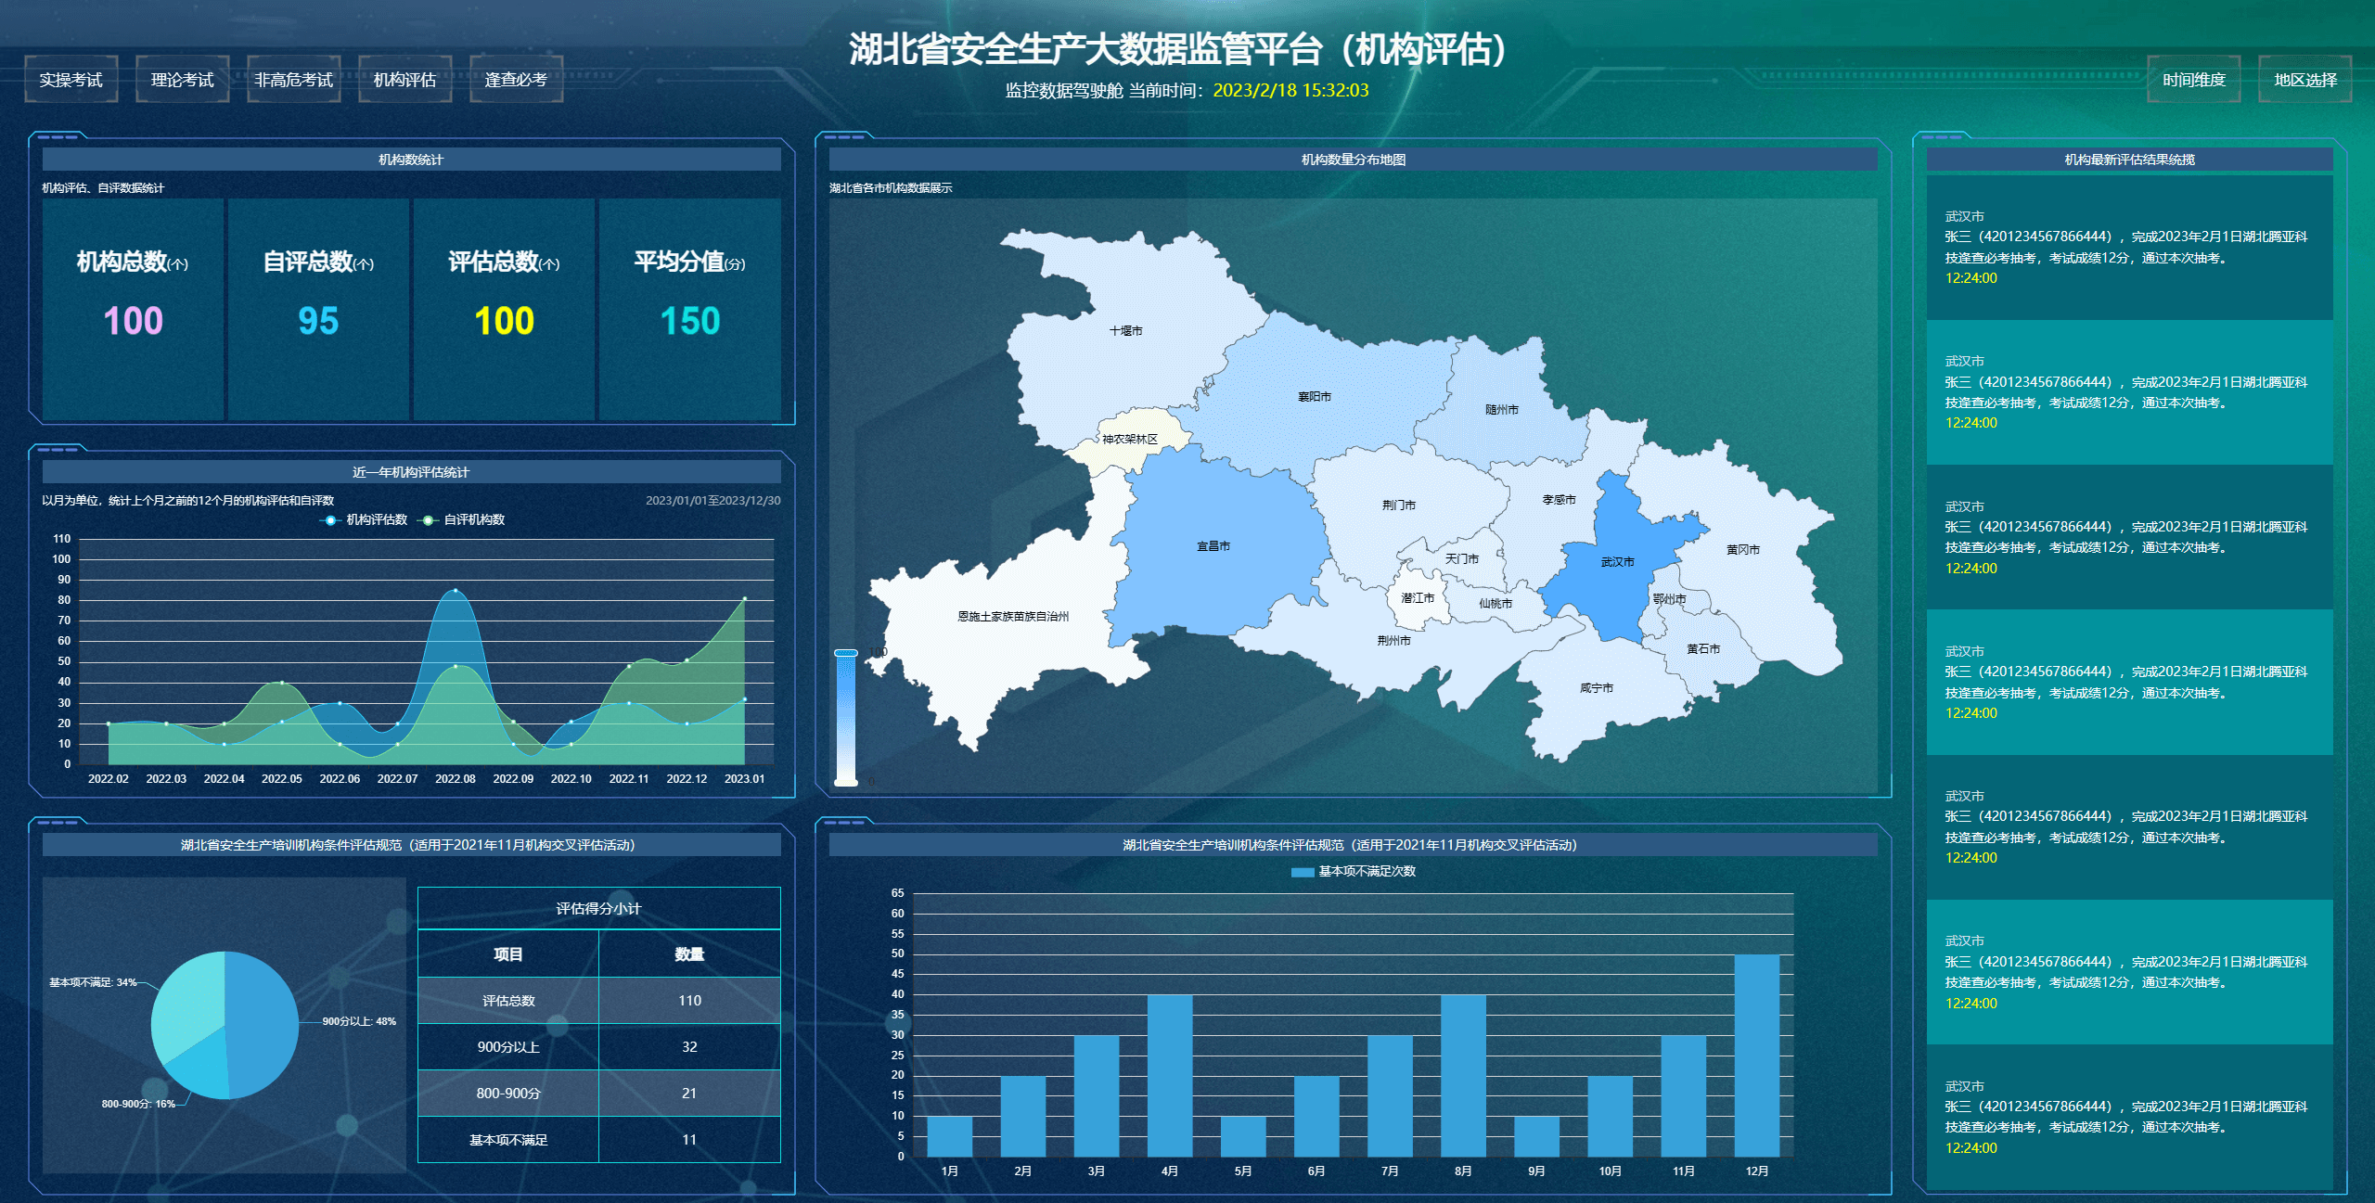Open the 机构评估 tab
Screen dimensions: 2375x1203
click(x=405, y=80)
